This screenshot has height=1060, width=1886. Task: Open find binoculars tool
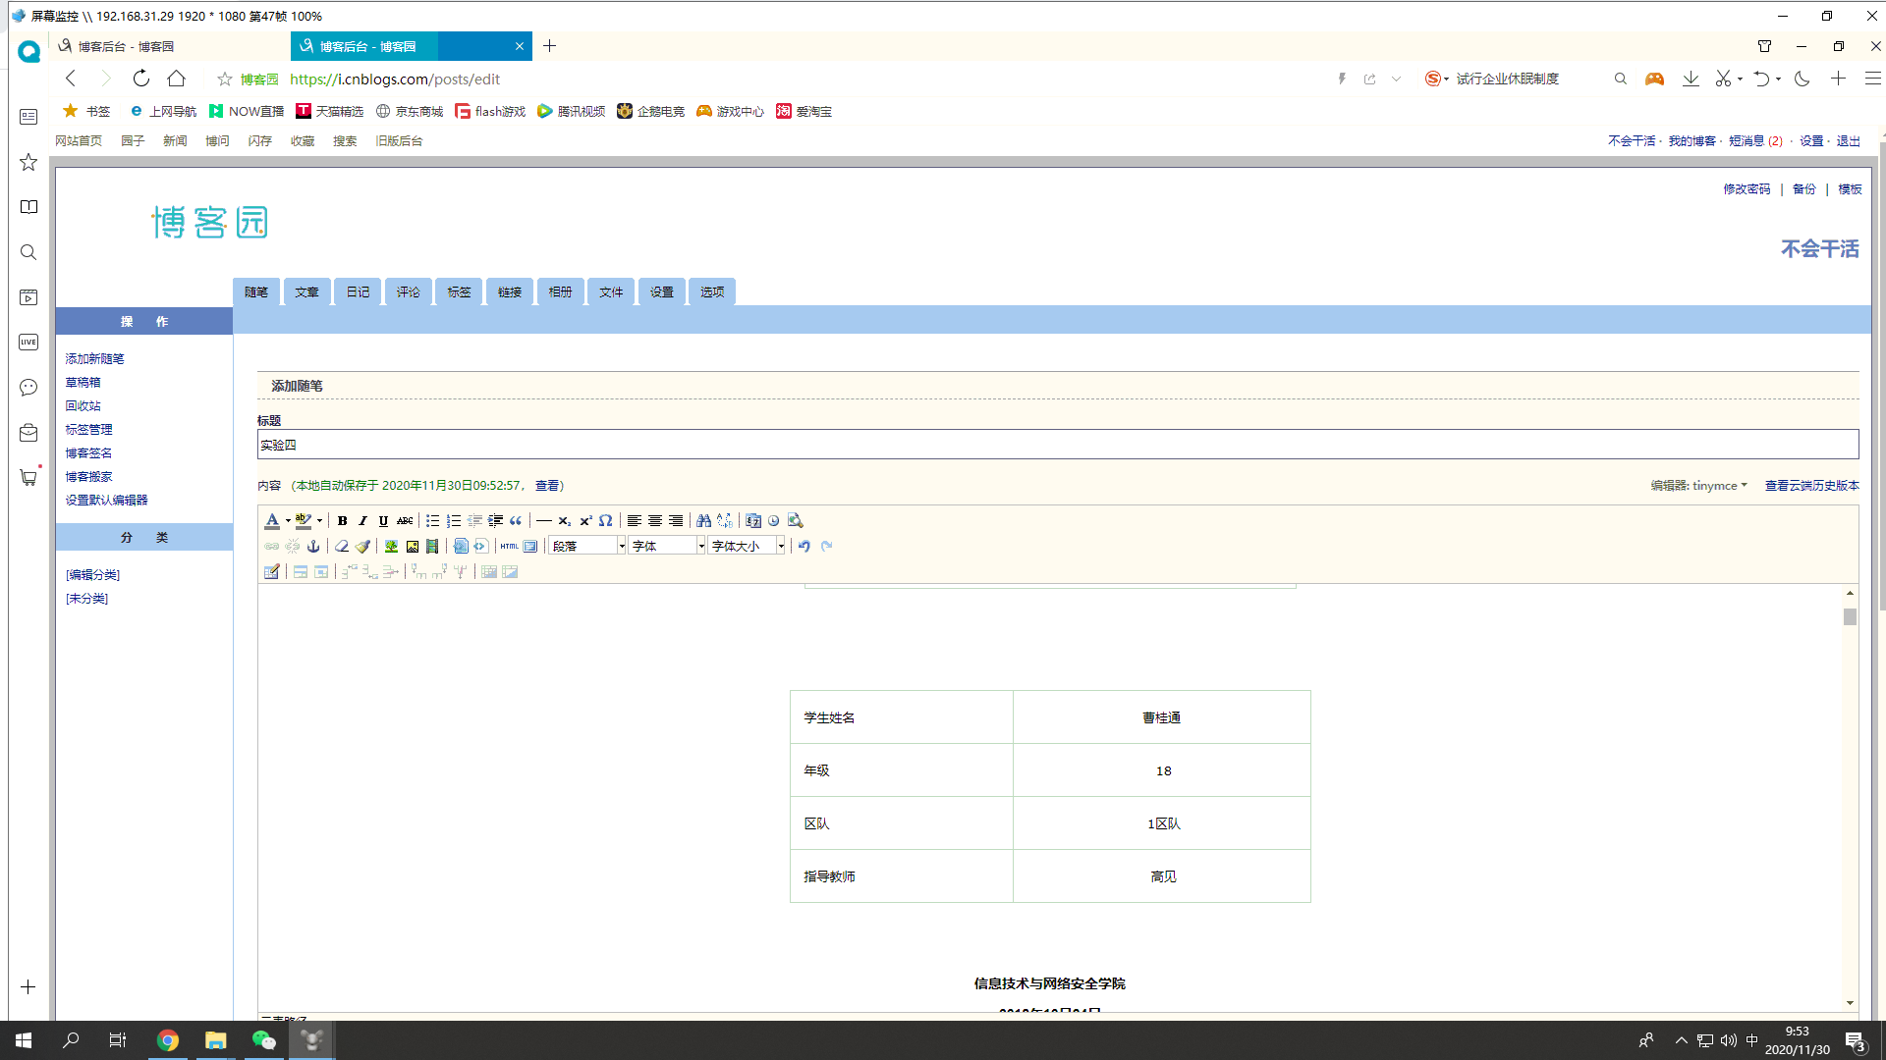click(x=703, y=521)
